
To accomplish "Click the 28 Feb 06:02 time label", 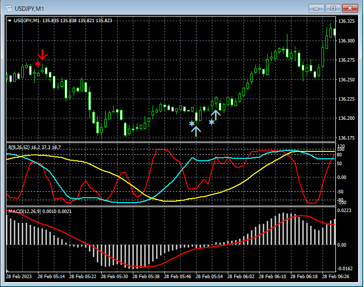I will point(241,277).
